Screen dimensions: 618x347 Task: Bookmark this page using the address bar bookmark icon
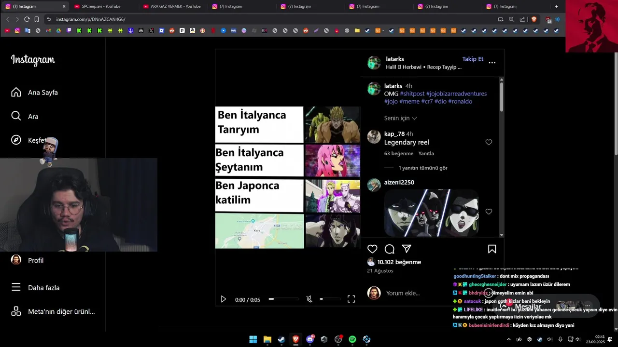(x=37, y=19)
